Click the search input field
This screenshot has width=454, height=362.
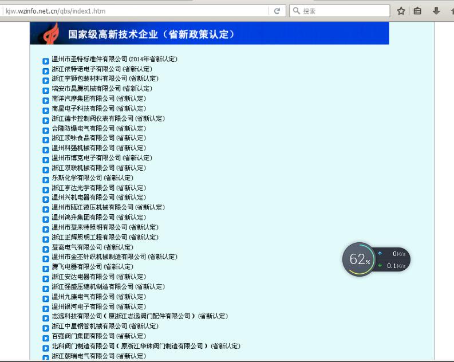pos(339,11)
